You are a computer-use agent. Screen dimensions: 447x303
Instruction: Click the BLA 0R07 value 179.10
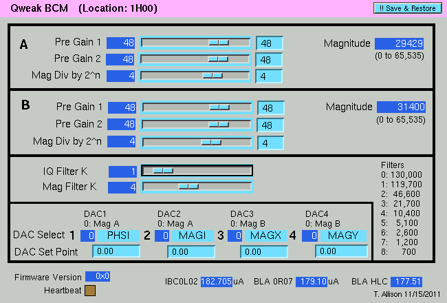(312, 282)
